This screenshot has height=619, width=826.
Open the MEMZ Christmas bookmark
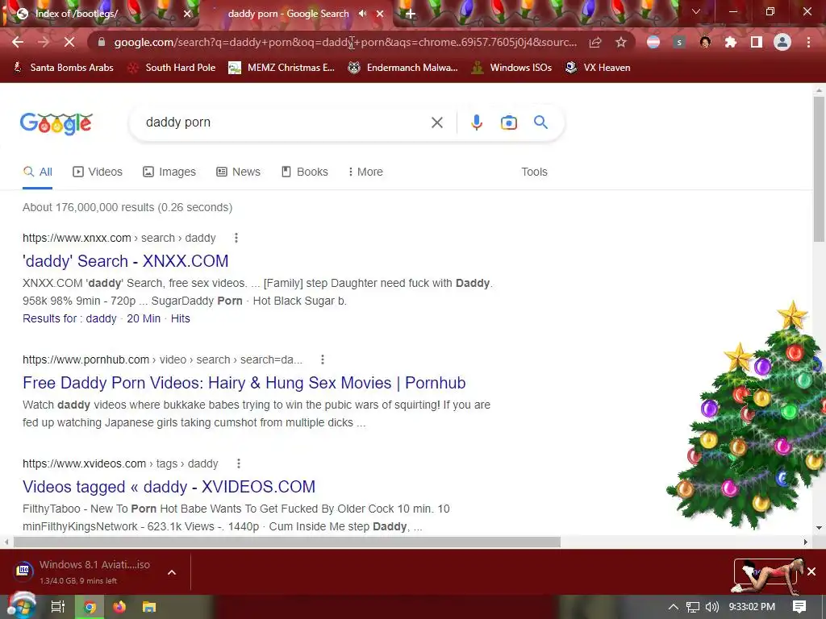(x=282, y=68)
